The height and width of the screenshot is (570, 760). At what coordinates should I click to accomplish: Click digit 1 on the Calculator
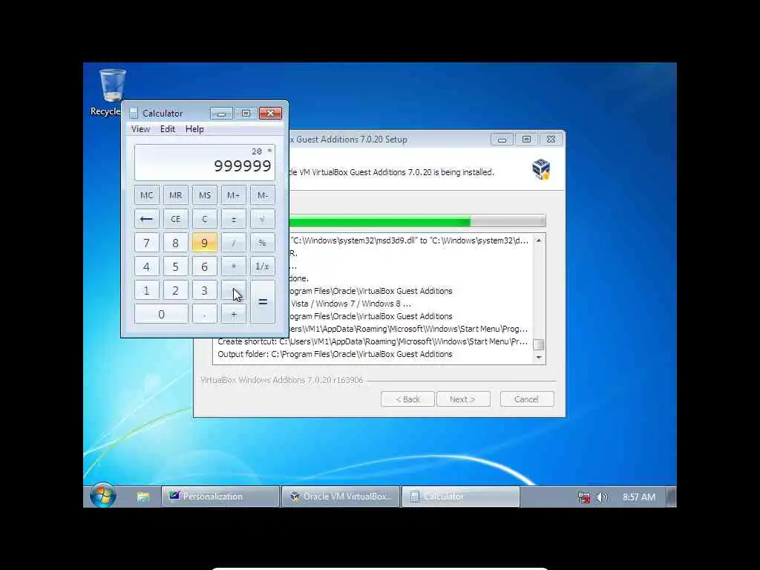point(146,290)
